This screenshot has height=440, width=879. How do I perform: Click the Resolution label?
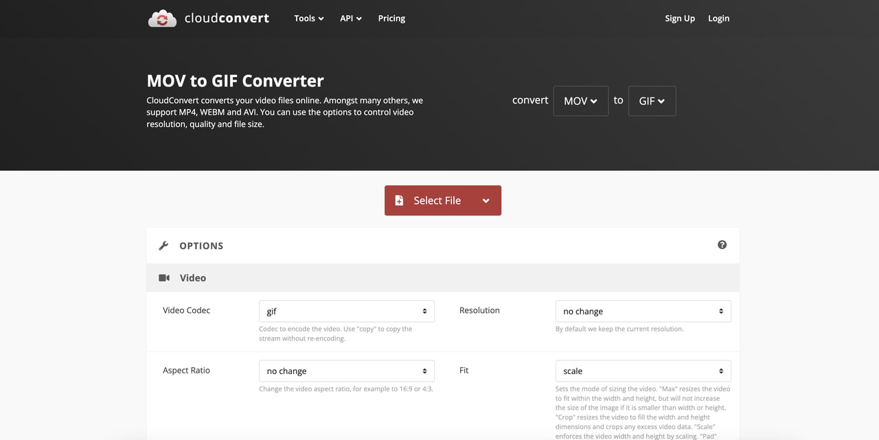(479, 310)
